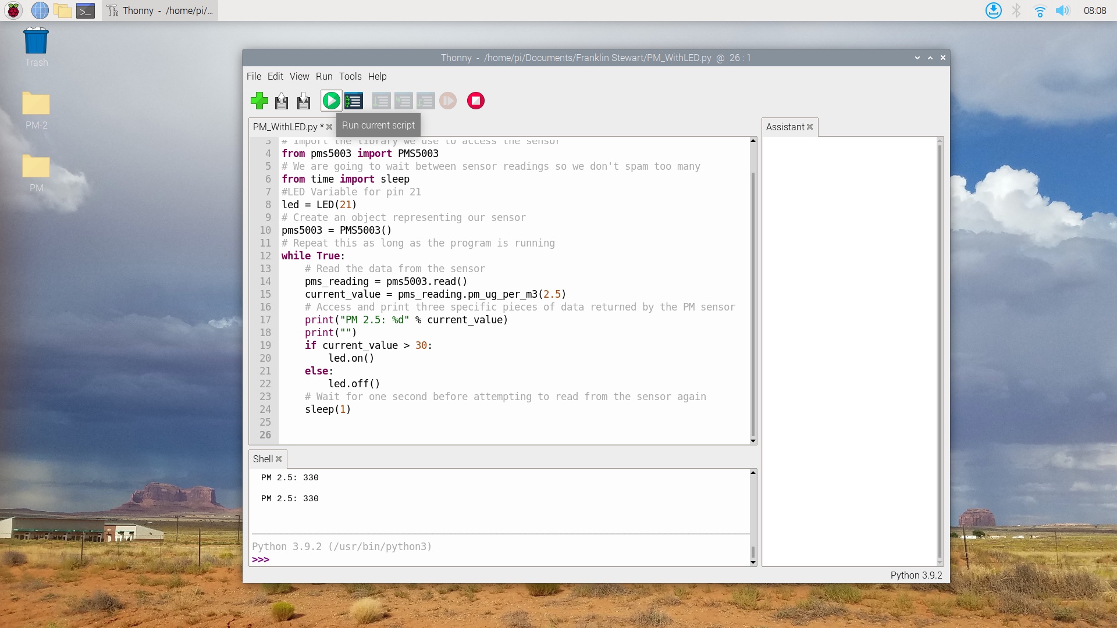Click the Debug current script icon
This screenshot has height=628, width=1117.
(x=354, y=101)
